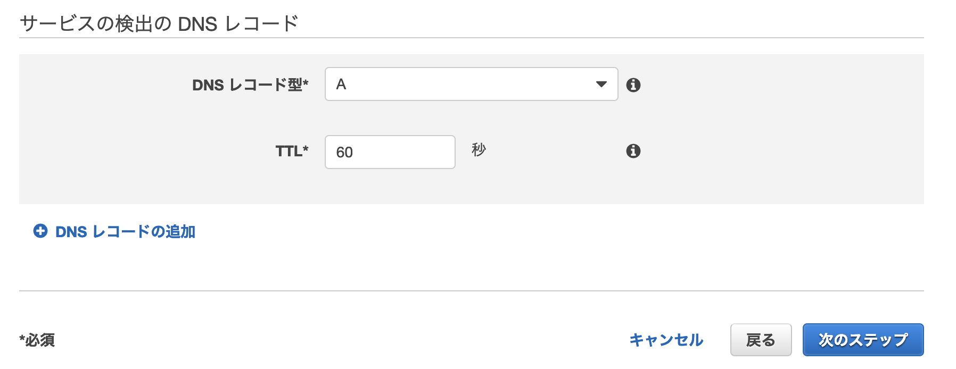
Task: Click the 'DNS レコードの追加' link text
Action: 126,232
